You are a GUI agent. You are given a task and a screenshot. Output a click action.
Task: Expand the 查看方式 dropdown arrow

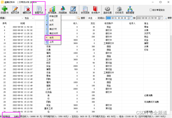pyautogui.click(x=46, y=10)
